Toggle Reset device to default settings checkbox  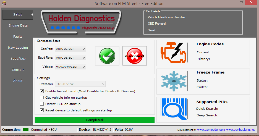(x=42, y=110)
